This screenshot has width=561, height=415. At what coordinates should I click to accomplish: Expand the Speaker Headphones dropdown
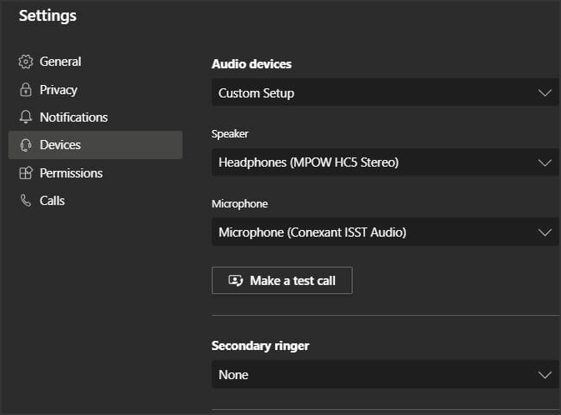pos(385,162)
